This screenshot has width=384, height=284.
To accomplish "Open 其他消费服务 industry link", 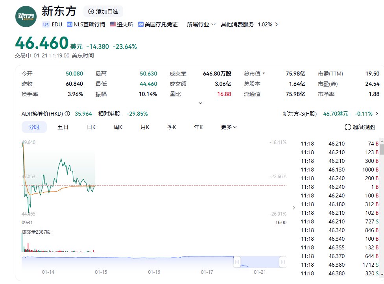I will [249, 24].
